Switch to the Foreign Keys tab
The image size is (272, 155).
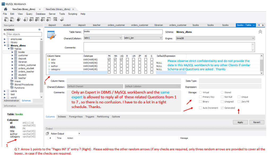(76, 117)
